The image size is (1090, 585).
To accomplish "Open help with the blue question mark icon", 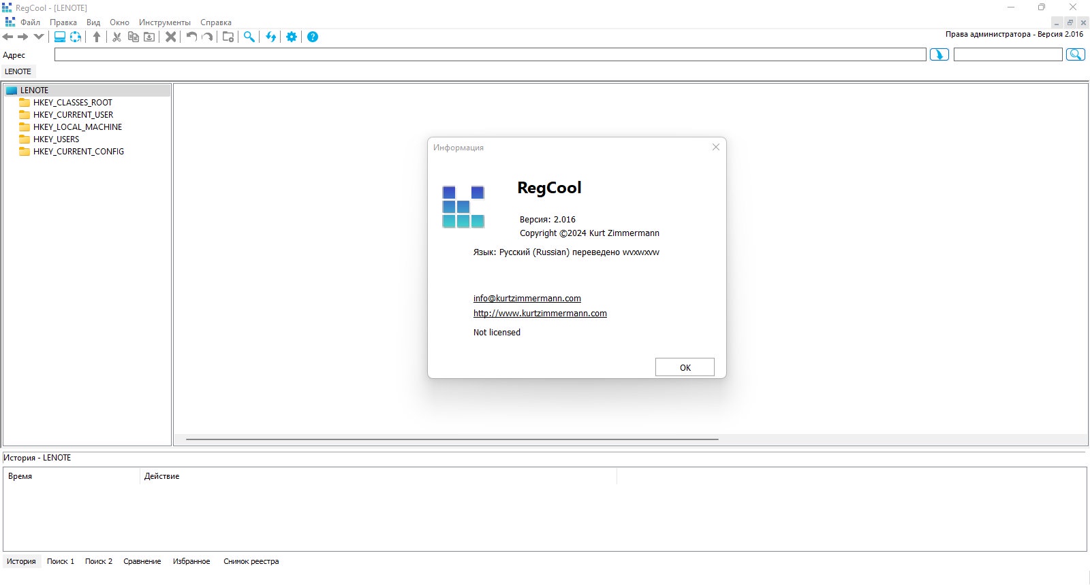I will (x=313, y=37).
